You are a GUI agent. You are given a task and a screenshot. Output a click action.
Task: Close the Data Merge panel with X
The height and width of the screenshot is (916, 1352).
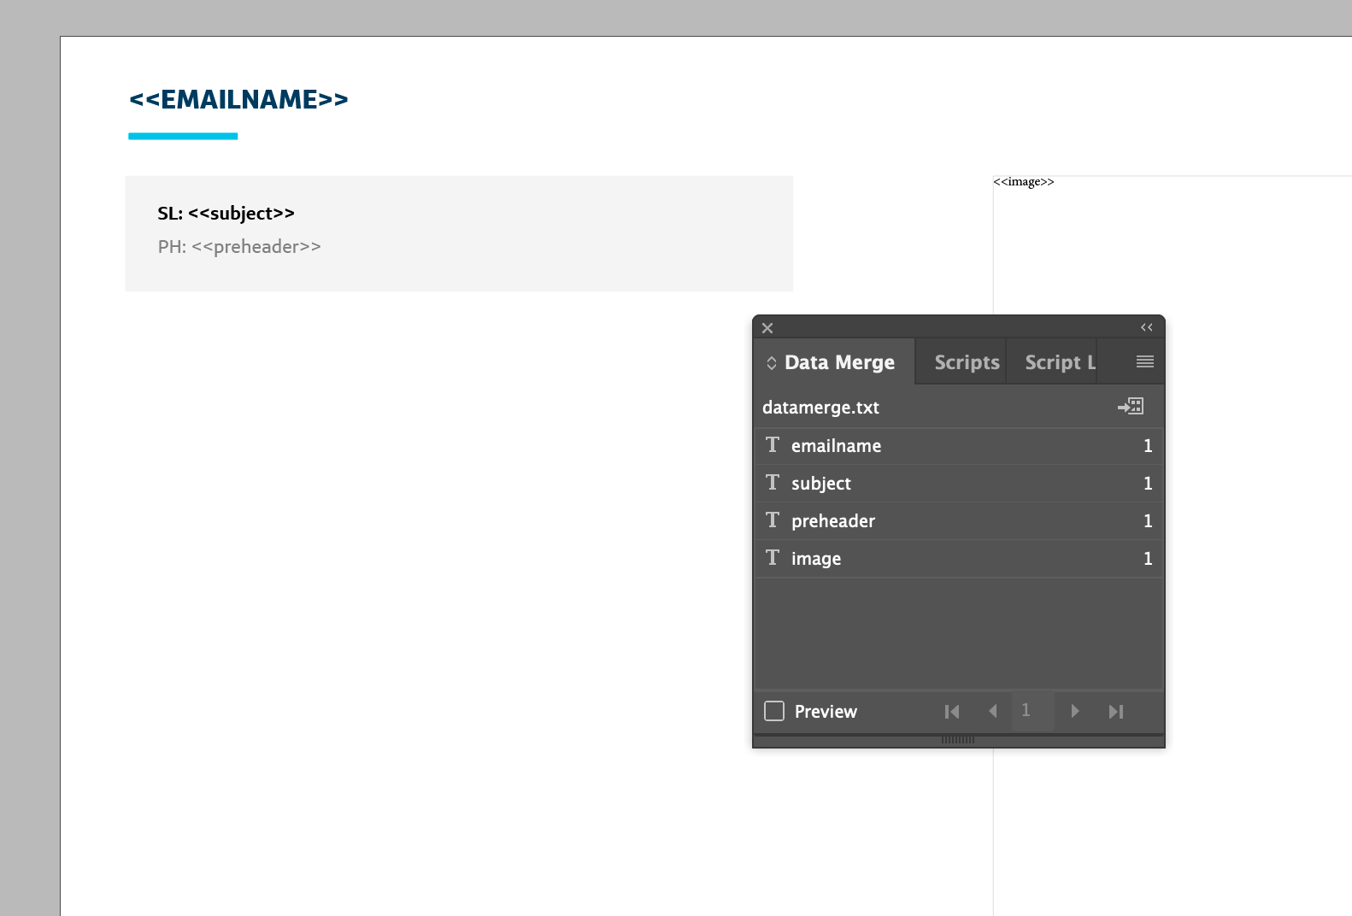(x=767, y=328)
